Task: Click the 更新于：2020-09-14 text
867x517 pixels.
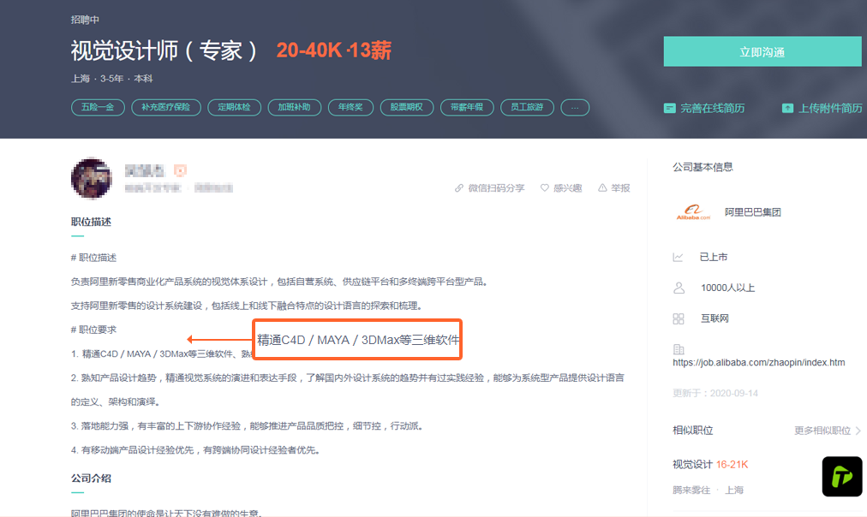Action: click(715, 393)
